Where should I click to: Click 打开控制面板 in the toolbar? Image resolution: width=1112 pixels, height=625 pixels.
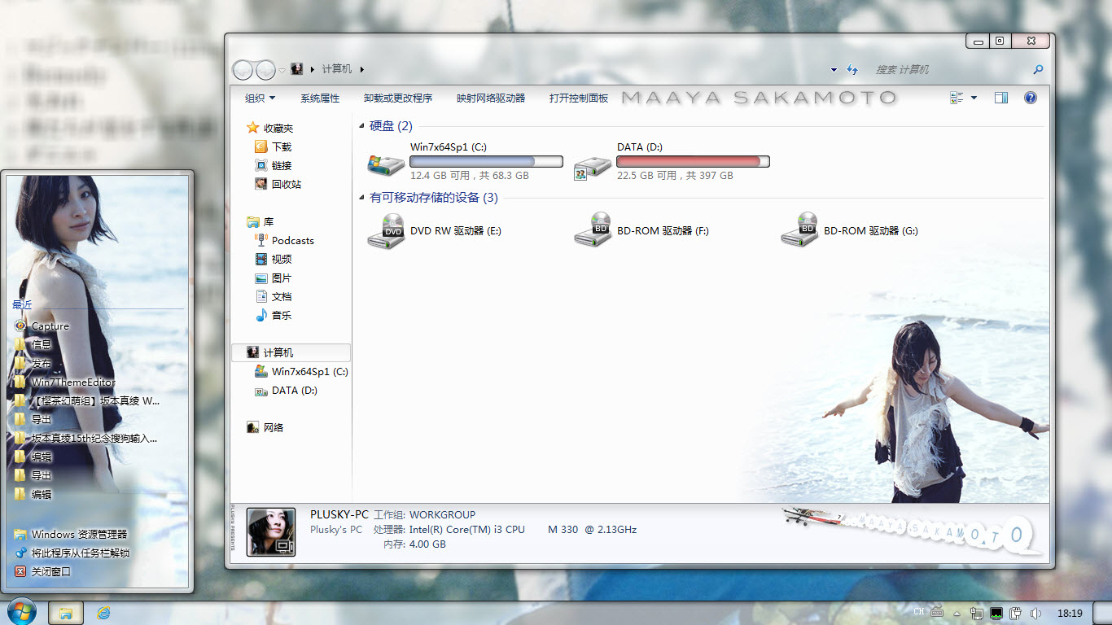coord(579,98)
